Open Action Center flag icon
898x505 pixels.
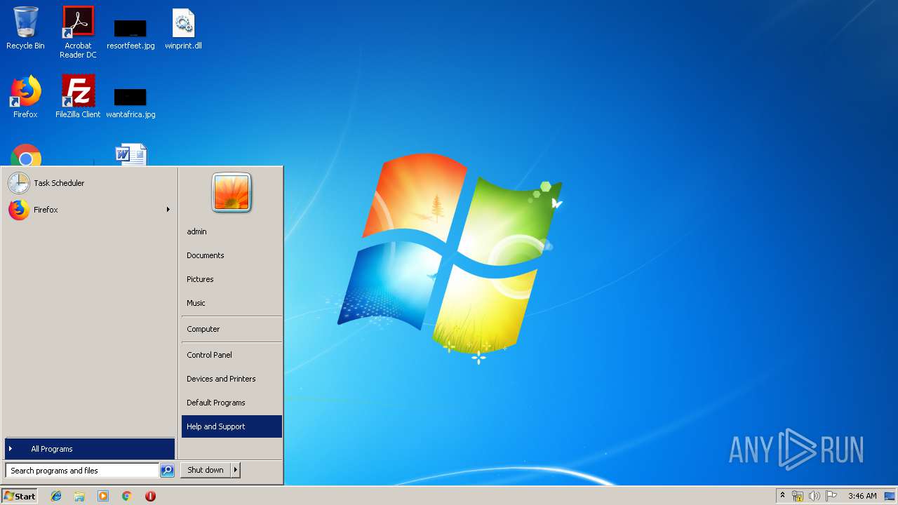(x=831, y=496)
